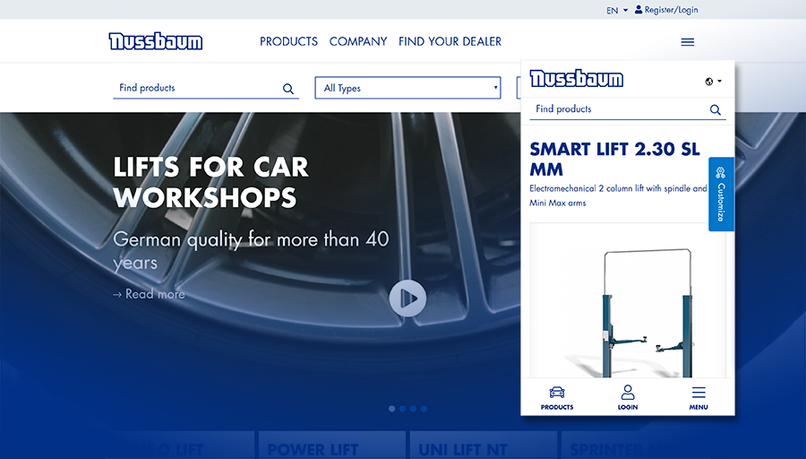Follow the Read more link

149,294
